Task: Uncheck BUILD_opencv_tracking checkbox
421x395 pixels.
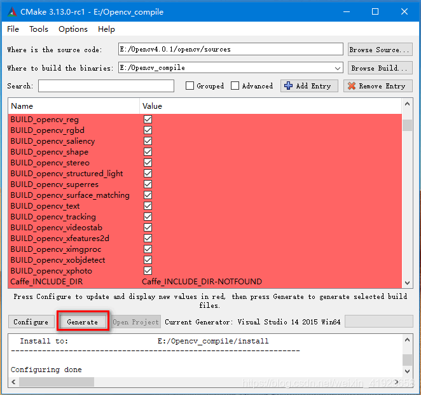Action: tap(148, 217)
